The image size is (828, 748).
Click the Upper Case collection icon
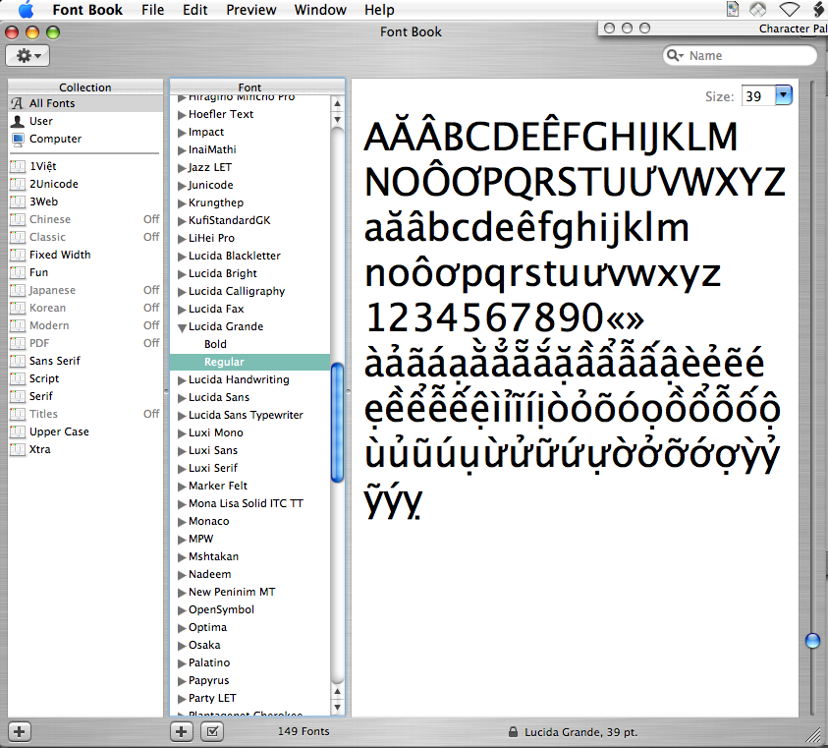click(x=18, y=432)
